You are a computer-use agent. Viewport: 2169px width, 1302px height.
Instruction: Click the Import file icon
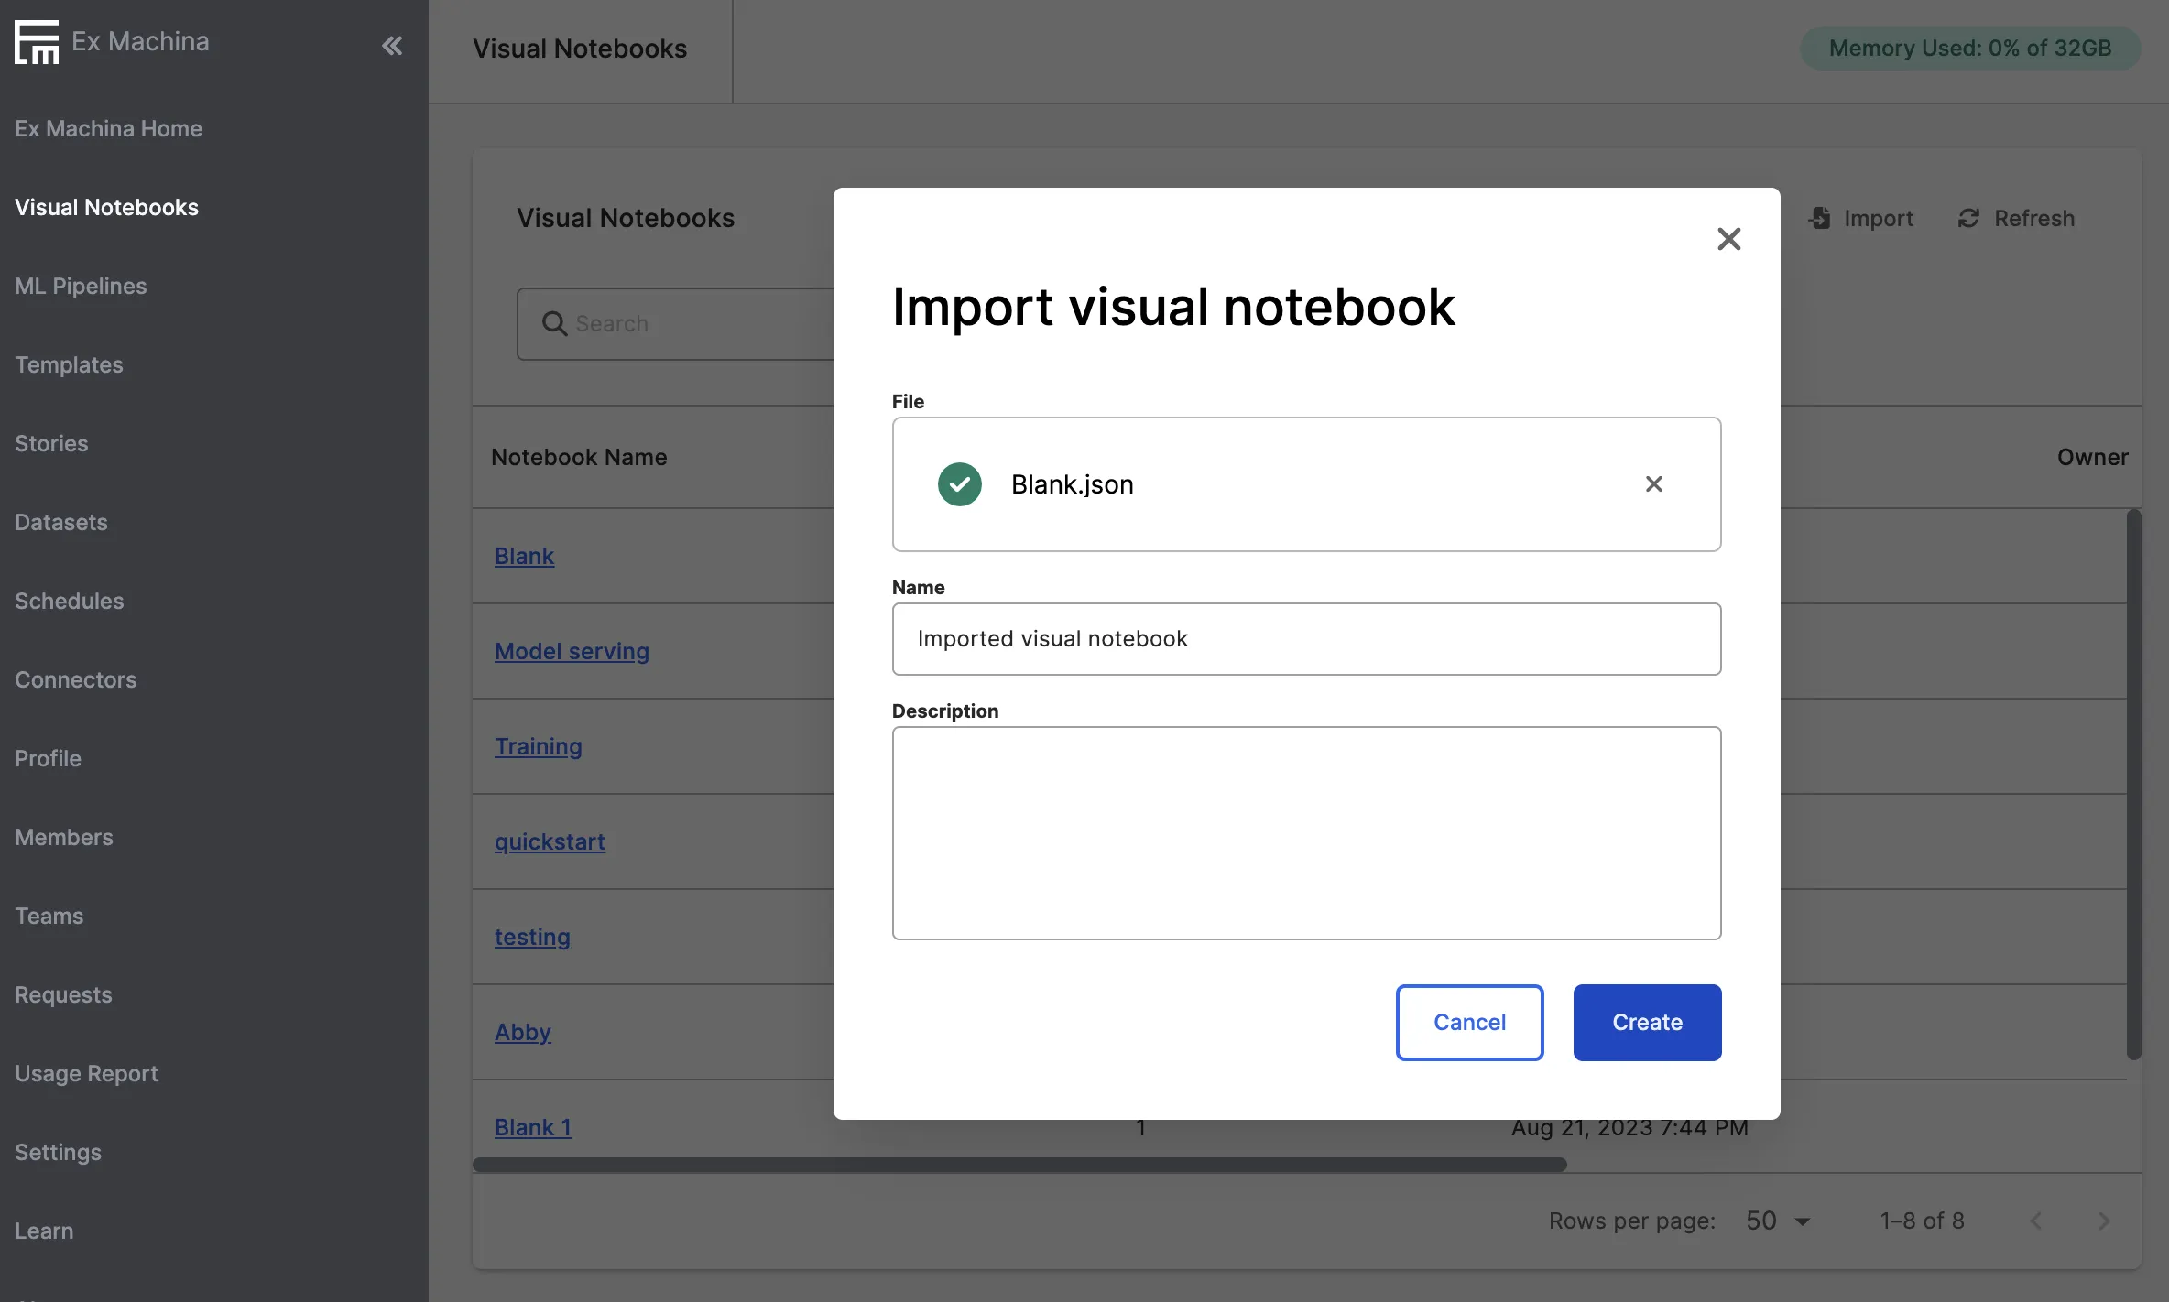pos(1820,218)
